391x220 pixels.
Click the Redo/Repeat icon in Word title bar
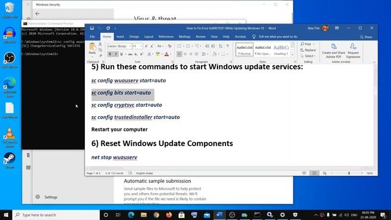pyautogui.click(x=108, y=28)
